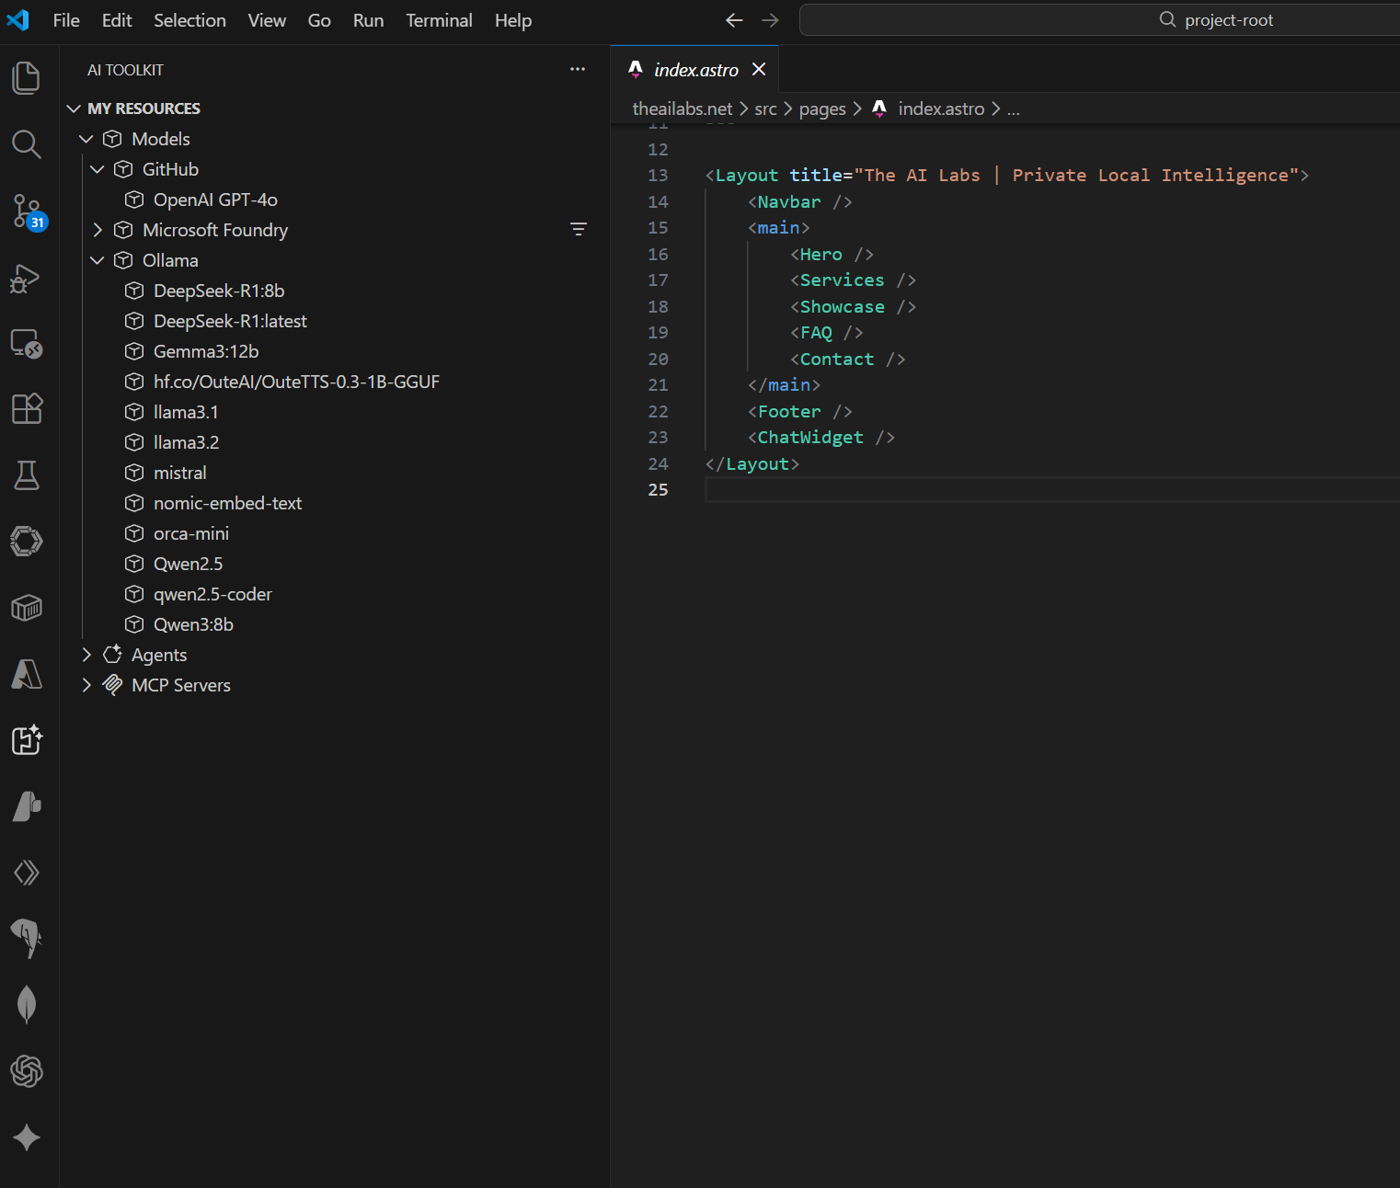Open the Azure sidebar view
The width and height of the screenshot is (1400, 1188).
click(26, 674)
